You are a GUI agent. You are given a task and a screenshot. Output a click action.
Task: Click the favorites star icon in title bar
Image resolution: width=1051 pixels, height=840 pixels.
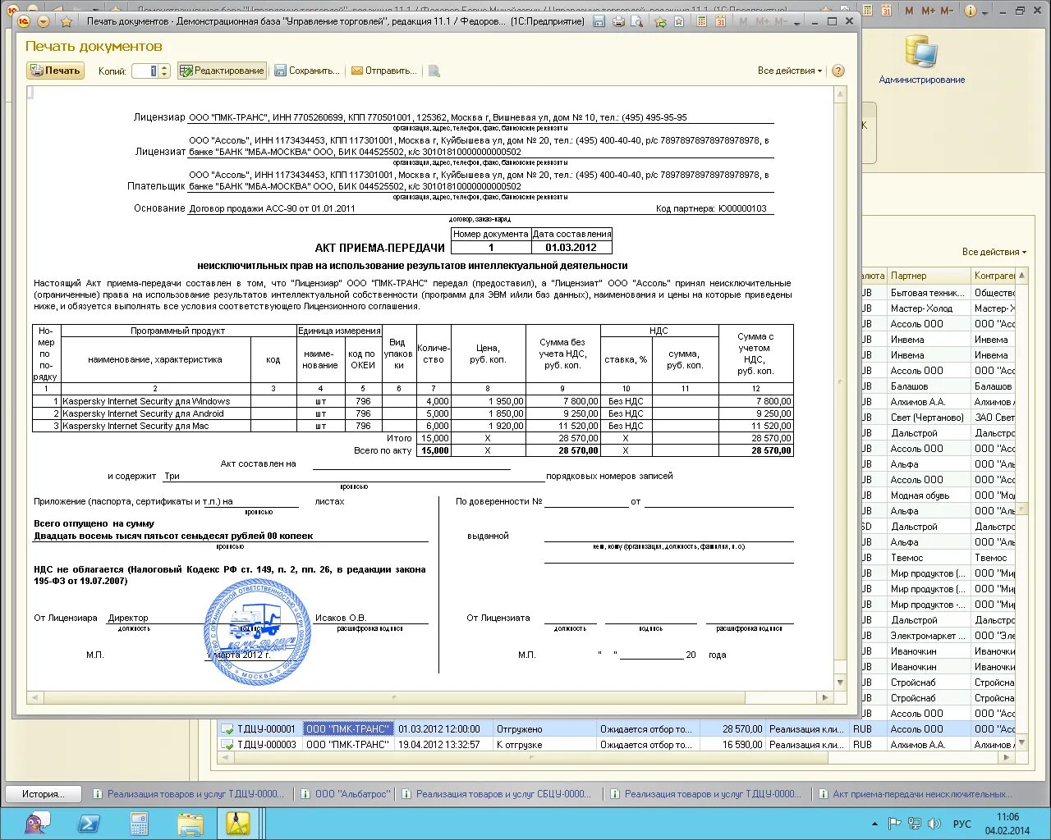pyautogui.click(x=67, y=21)
